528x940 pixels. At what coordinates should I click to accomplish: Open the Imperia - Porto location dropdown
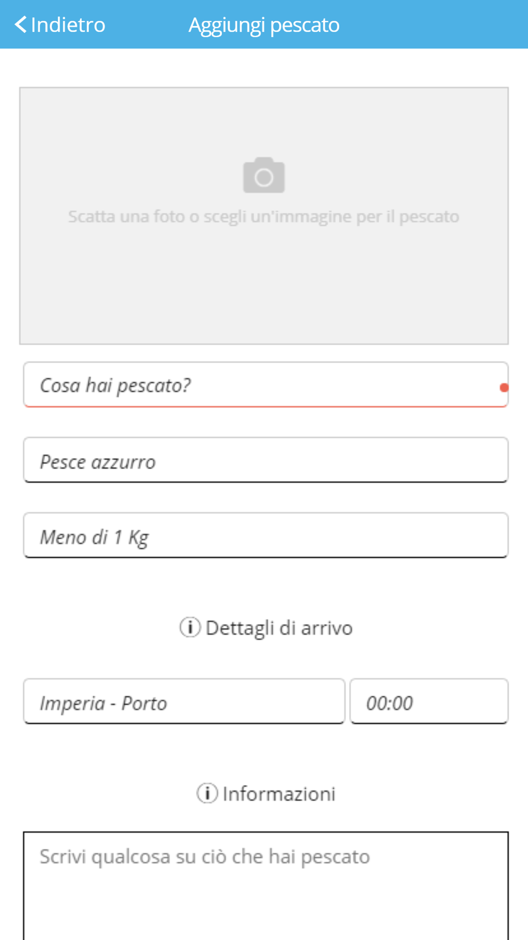(x=184, y=702)
